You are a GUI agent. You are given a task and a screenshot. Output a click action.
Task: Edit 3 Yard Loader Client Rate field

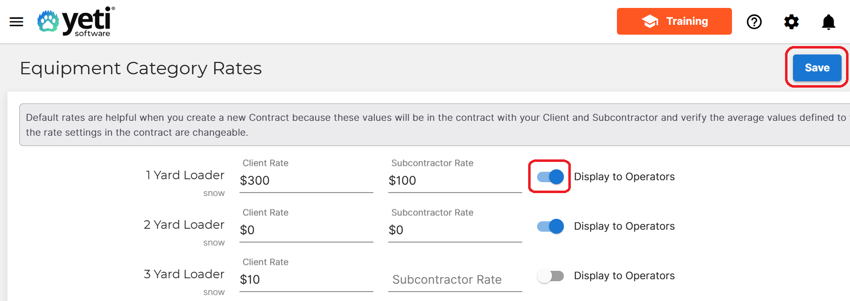305,280
